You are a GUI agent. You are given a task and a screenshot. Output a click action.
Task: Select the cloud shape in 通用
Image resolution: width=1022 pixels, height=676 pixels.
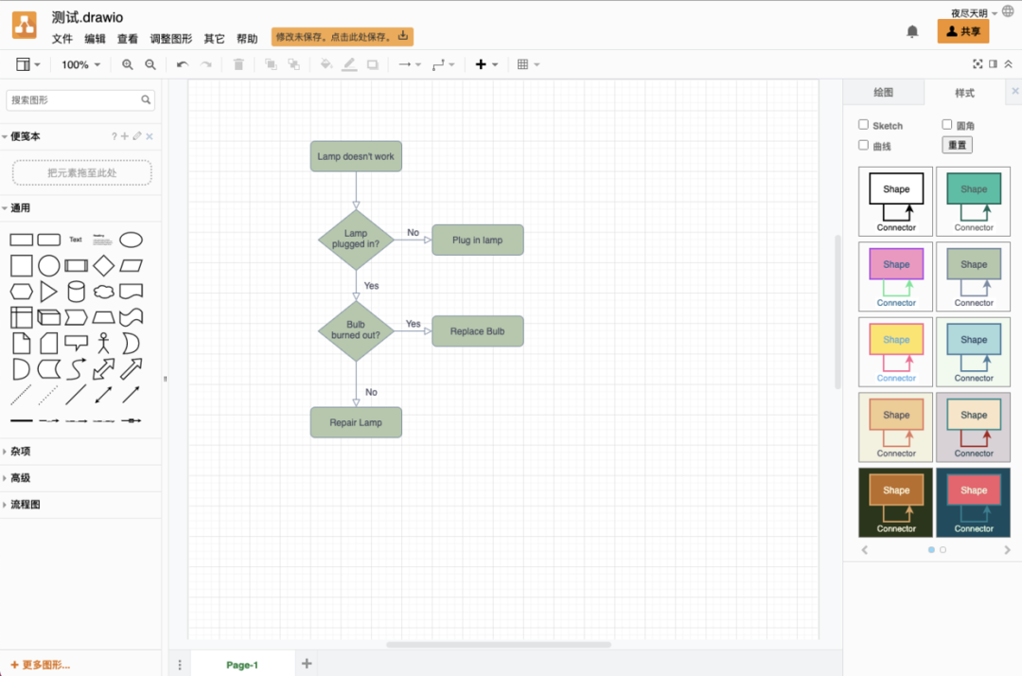[x=104, y=292]
